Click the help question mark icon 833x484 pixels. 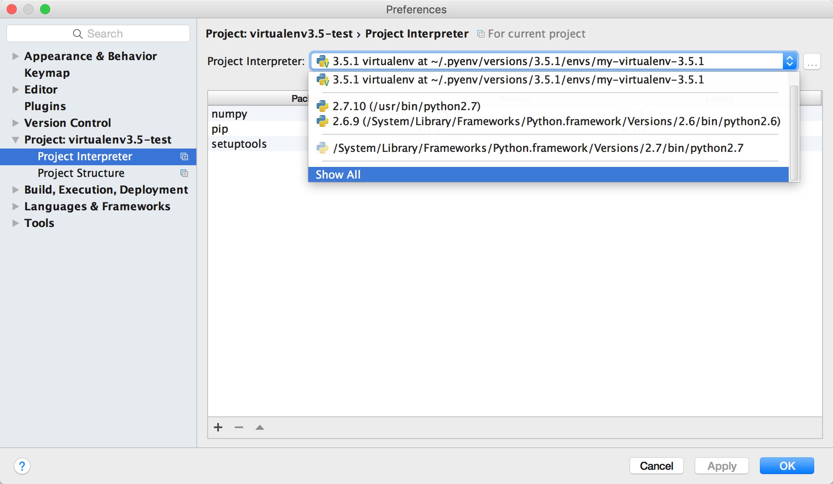[x=21, y=466]
